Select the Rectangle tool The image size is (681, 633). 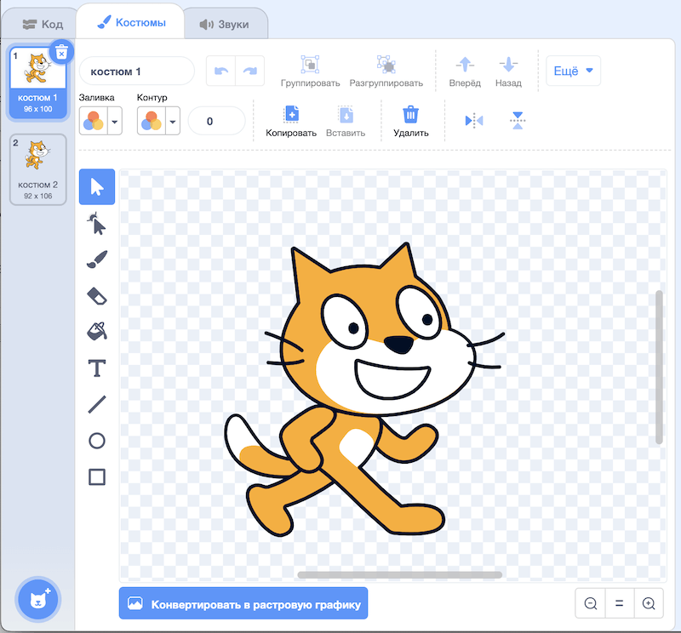(x=97, y=476)
